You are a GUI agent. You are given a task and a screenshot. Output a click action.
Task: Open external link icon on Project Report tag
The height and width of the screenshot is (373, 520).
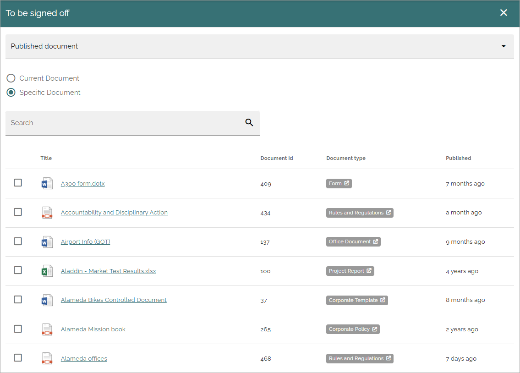pos(369,270)
